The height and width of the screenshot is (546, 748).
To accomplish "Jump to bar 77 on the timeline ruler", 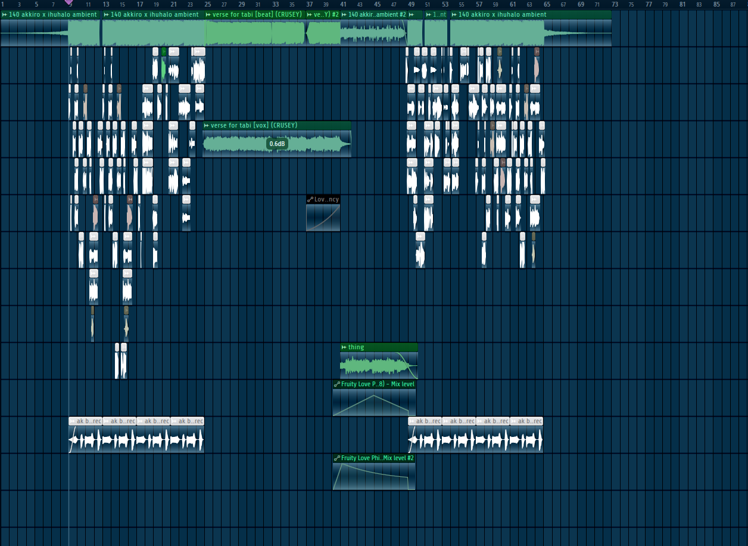I will pos(649,4).
